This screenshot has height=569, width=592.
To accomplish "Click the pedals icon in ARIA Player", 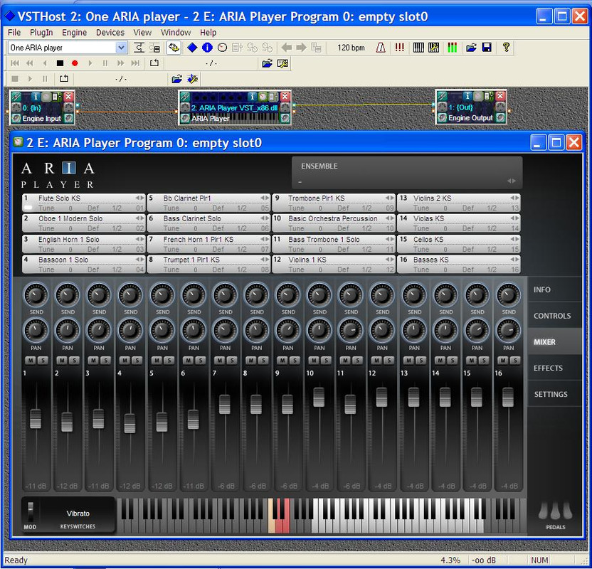I will 556,511.
